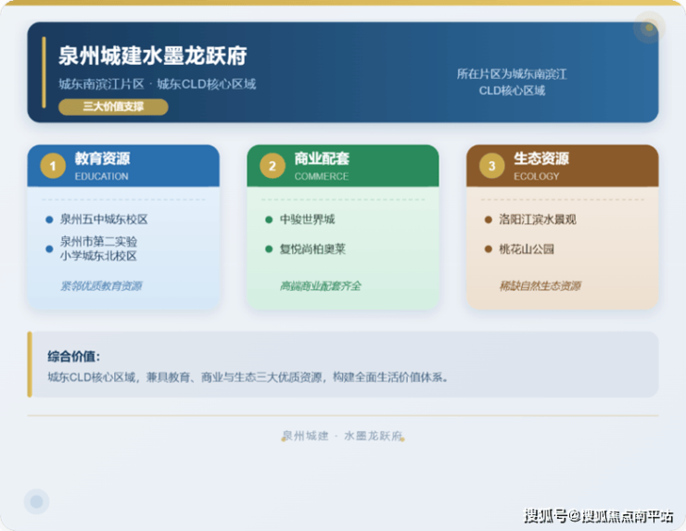Click the green bullet beside 中骏世界城
The width and height of the screenshot is (686, 531).
pos(269,220)
